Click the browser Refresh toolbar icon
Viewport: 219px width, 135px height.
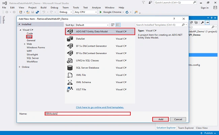pyautogui.click(x=127, y=12)
